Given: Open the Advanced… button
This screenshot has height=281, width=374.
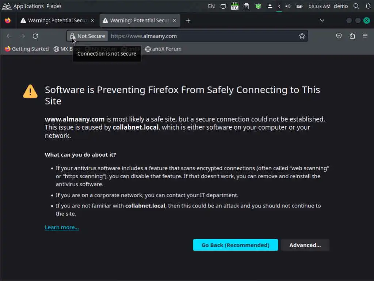Looking at the screenshot, I should point(305,245).
